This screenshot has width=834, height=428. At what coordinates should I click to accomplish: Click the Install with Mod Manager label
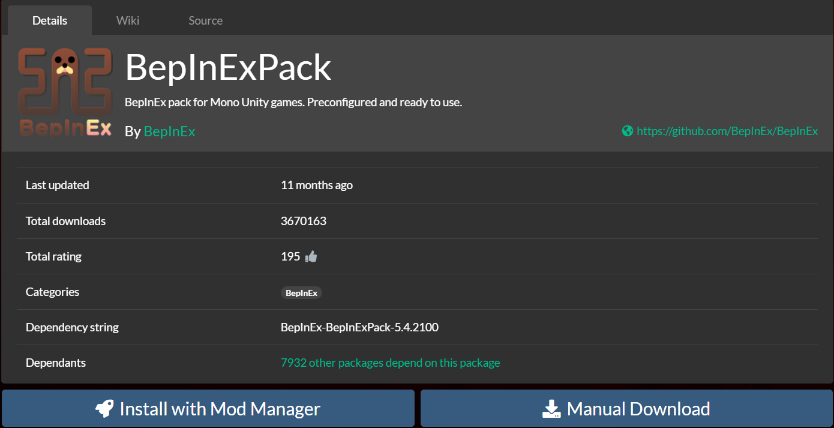coord(220,409)
